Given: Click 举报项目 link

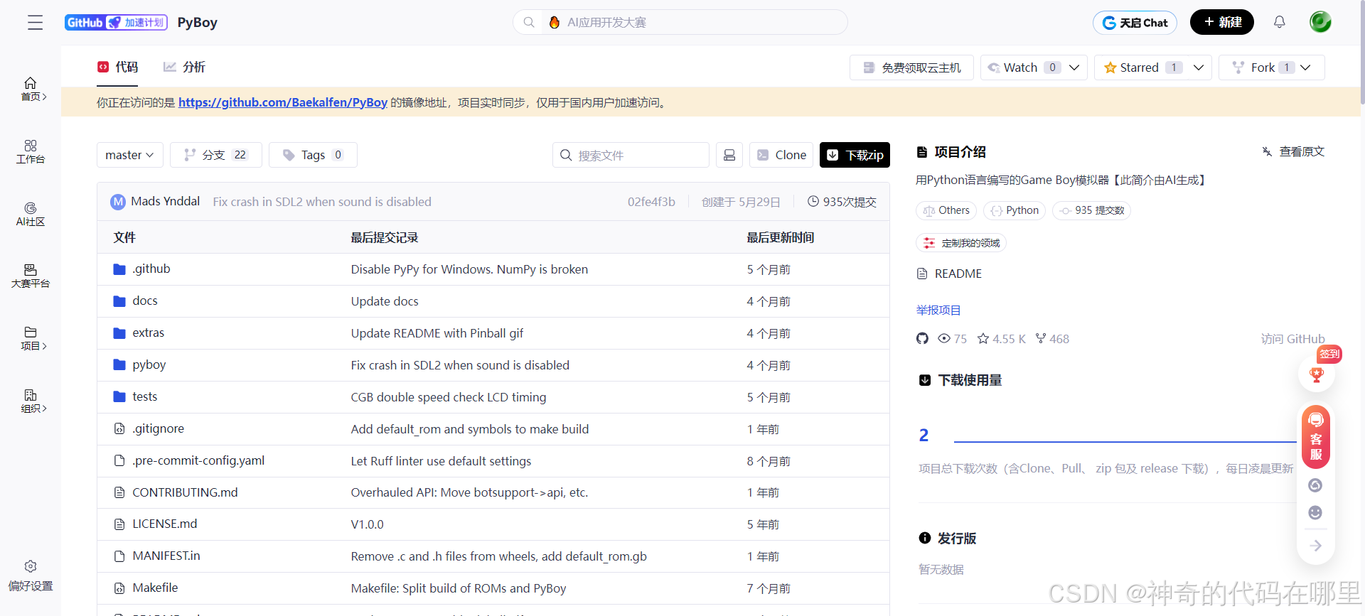Looking at the screenshot, I should pyautogui.click(x=938, y=310).
